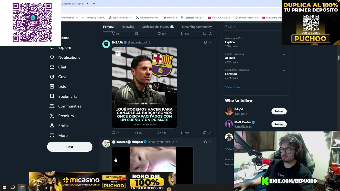The image size is (340, 191).
Task: Open more options for Cartman trend
Action: (x=285, y=70)
